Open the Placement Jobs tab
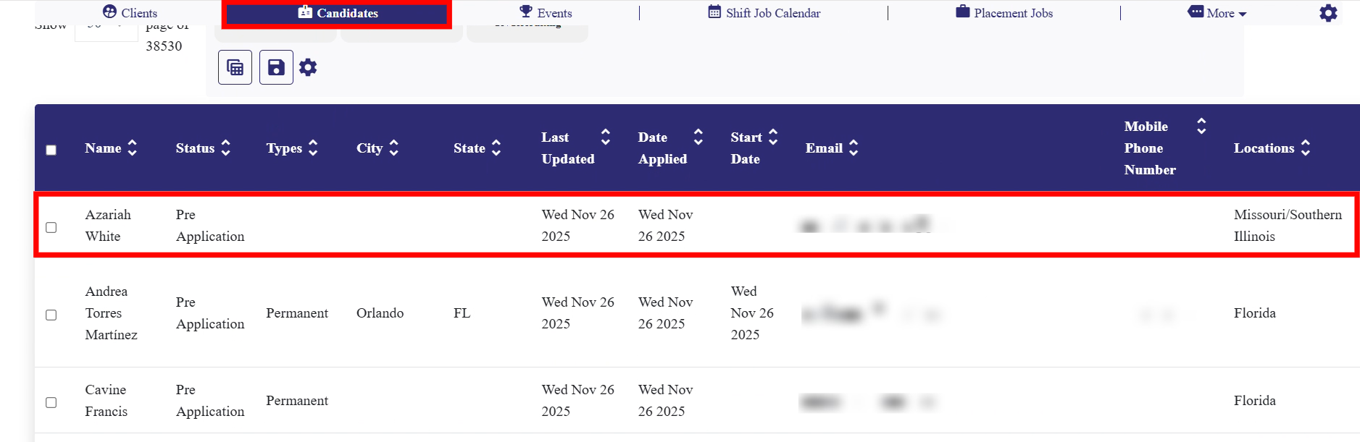Image resolution: width=1360 pixels, height=442 pixels. [x=1004, y=13]
